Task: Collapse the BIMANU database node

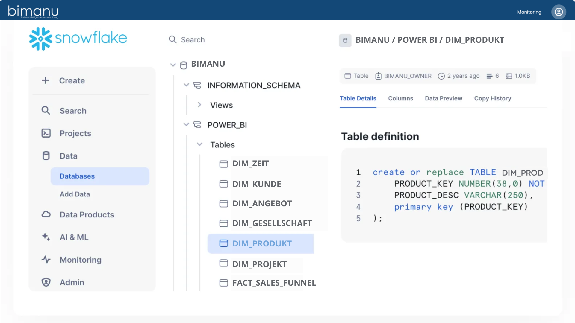Action: (x=173, y=65)
